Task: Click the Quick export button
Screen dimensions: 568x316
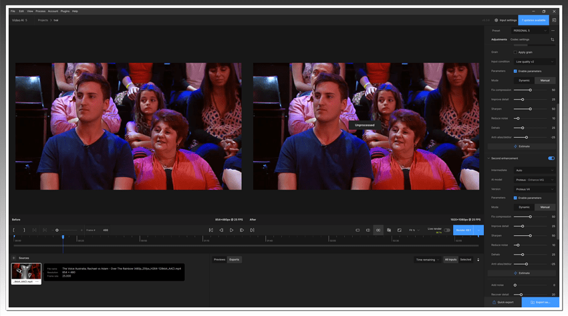Action: coord(503,302)
